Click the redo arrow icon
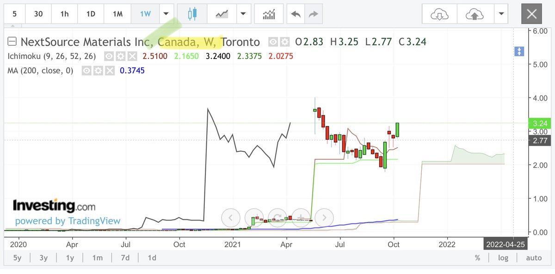Viewport: 555px width, 274px height. pyautogui.click(x=313, y=14)
